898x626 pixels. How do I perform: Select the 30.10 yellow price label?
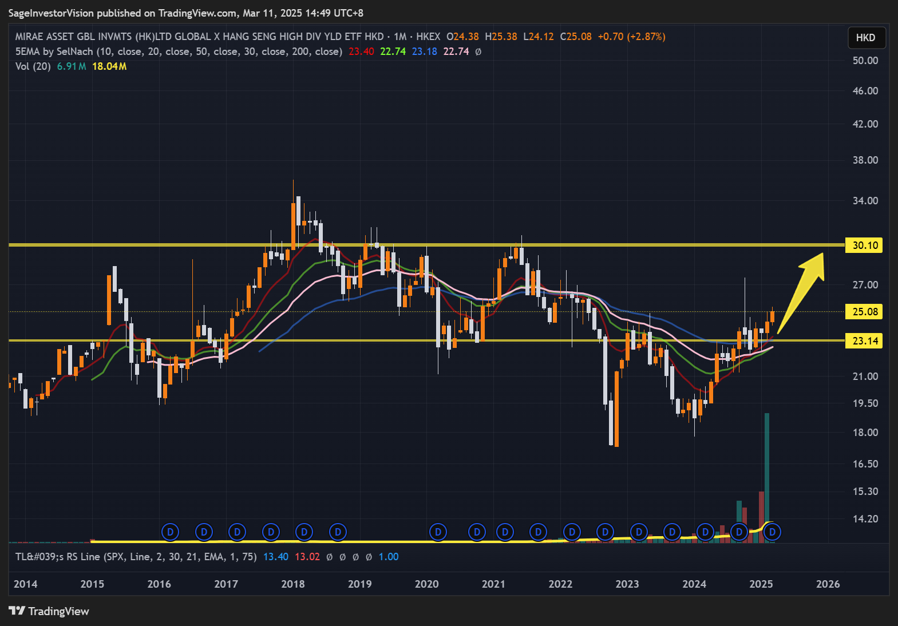(865, 245)
